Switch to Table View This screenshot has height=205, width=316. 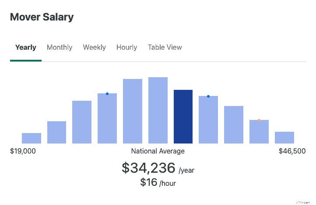pos(165,48)
